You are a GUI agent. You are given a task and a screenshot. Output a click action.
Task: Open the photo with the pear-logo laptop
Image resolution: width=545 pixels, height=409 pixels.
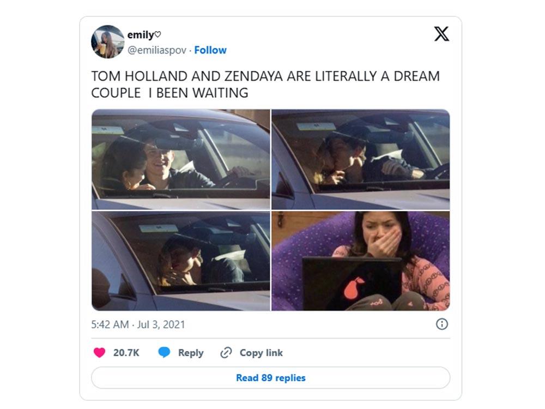tap(361, 261)
